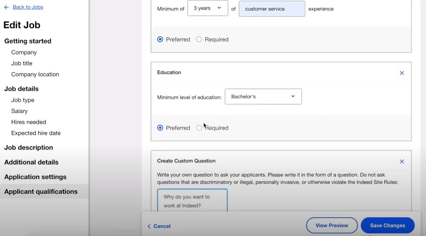The width and height of the screenshot is (426, 236).
Task: Open the Job description section
Action: click(x=28, y=147)
